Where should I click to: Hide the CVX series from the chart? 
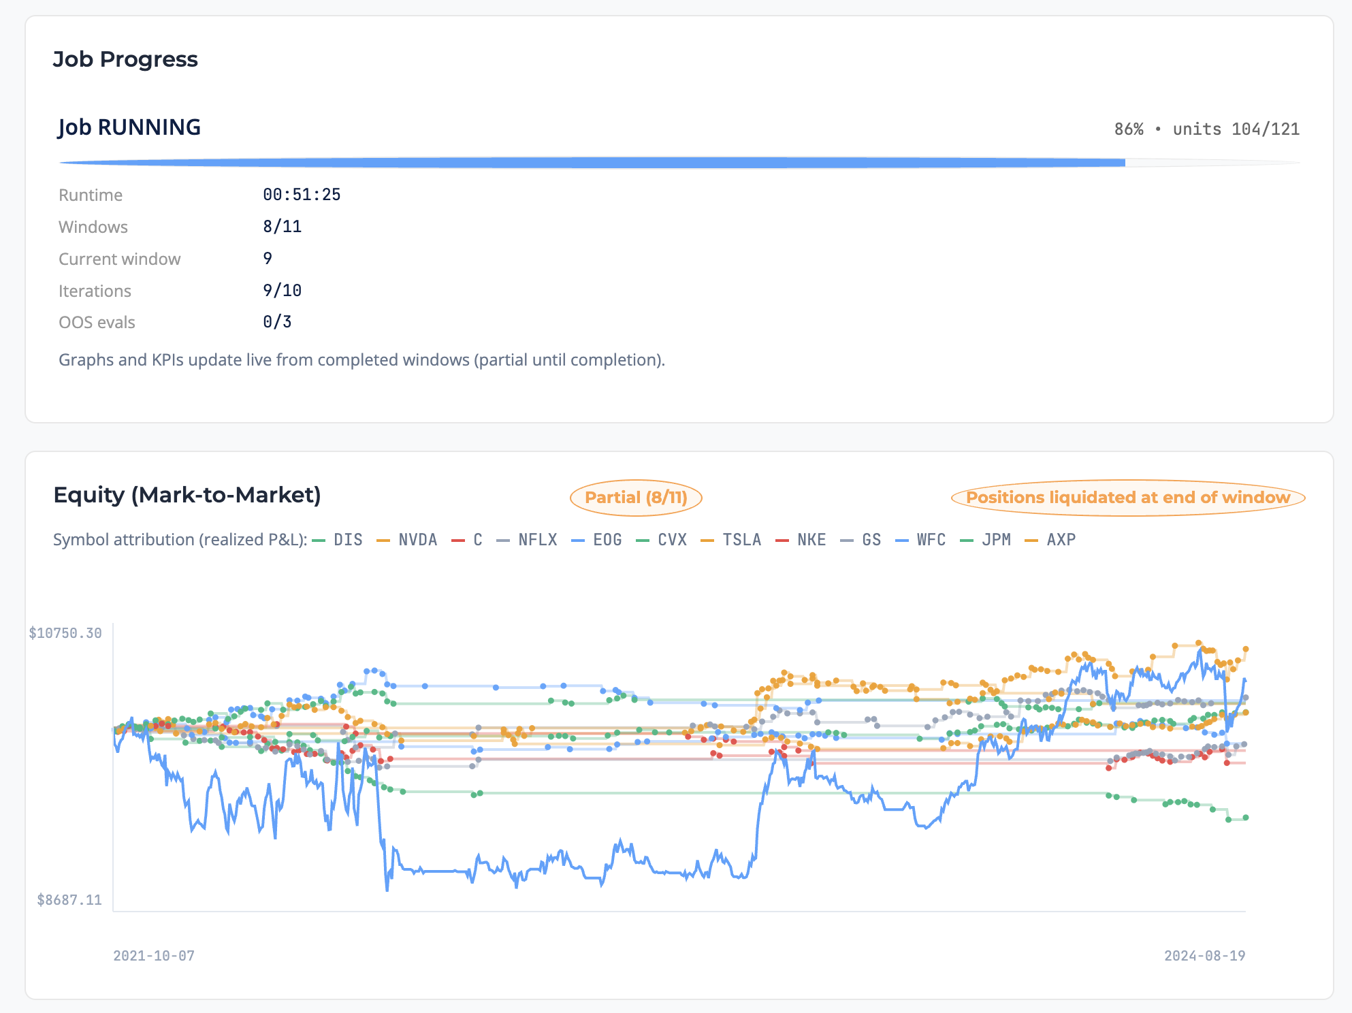tap(672, 539)
